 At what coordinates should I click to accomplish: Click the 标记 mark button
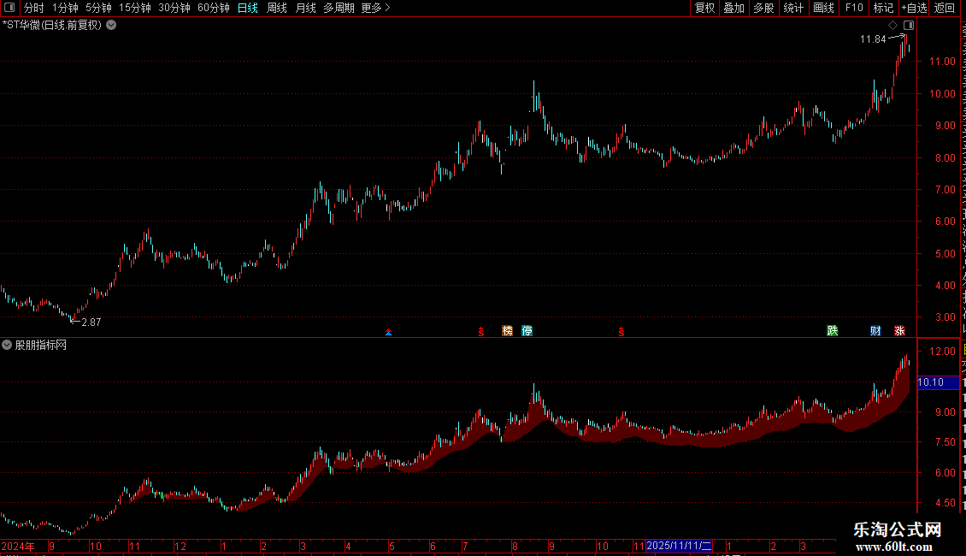click(x=883, y=8)
